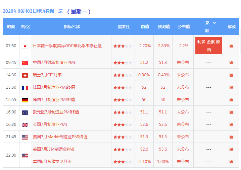Click the 2020年08月03日经济数据一览 title

pos(33,11)
